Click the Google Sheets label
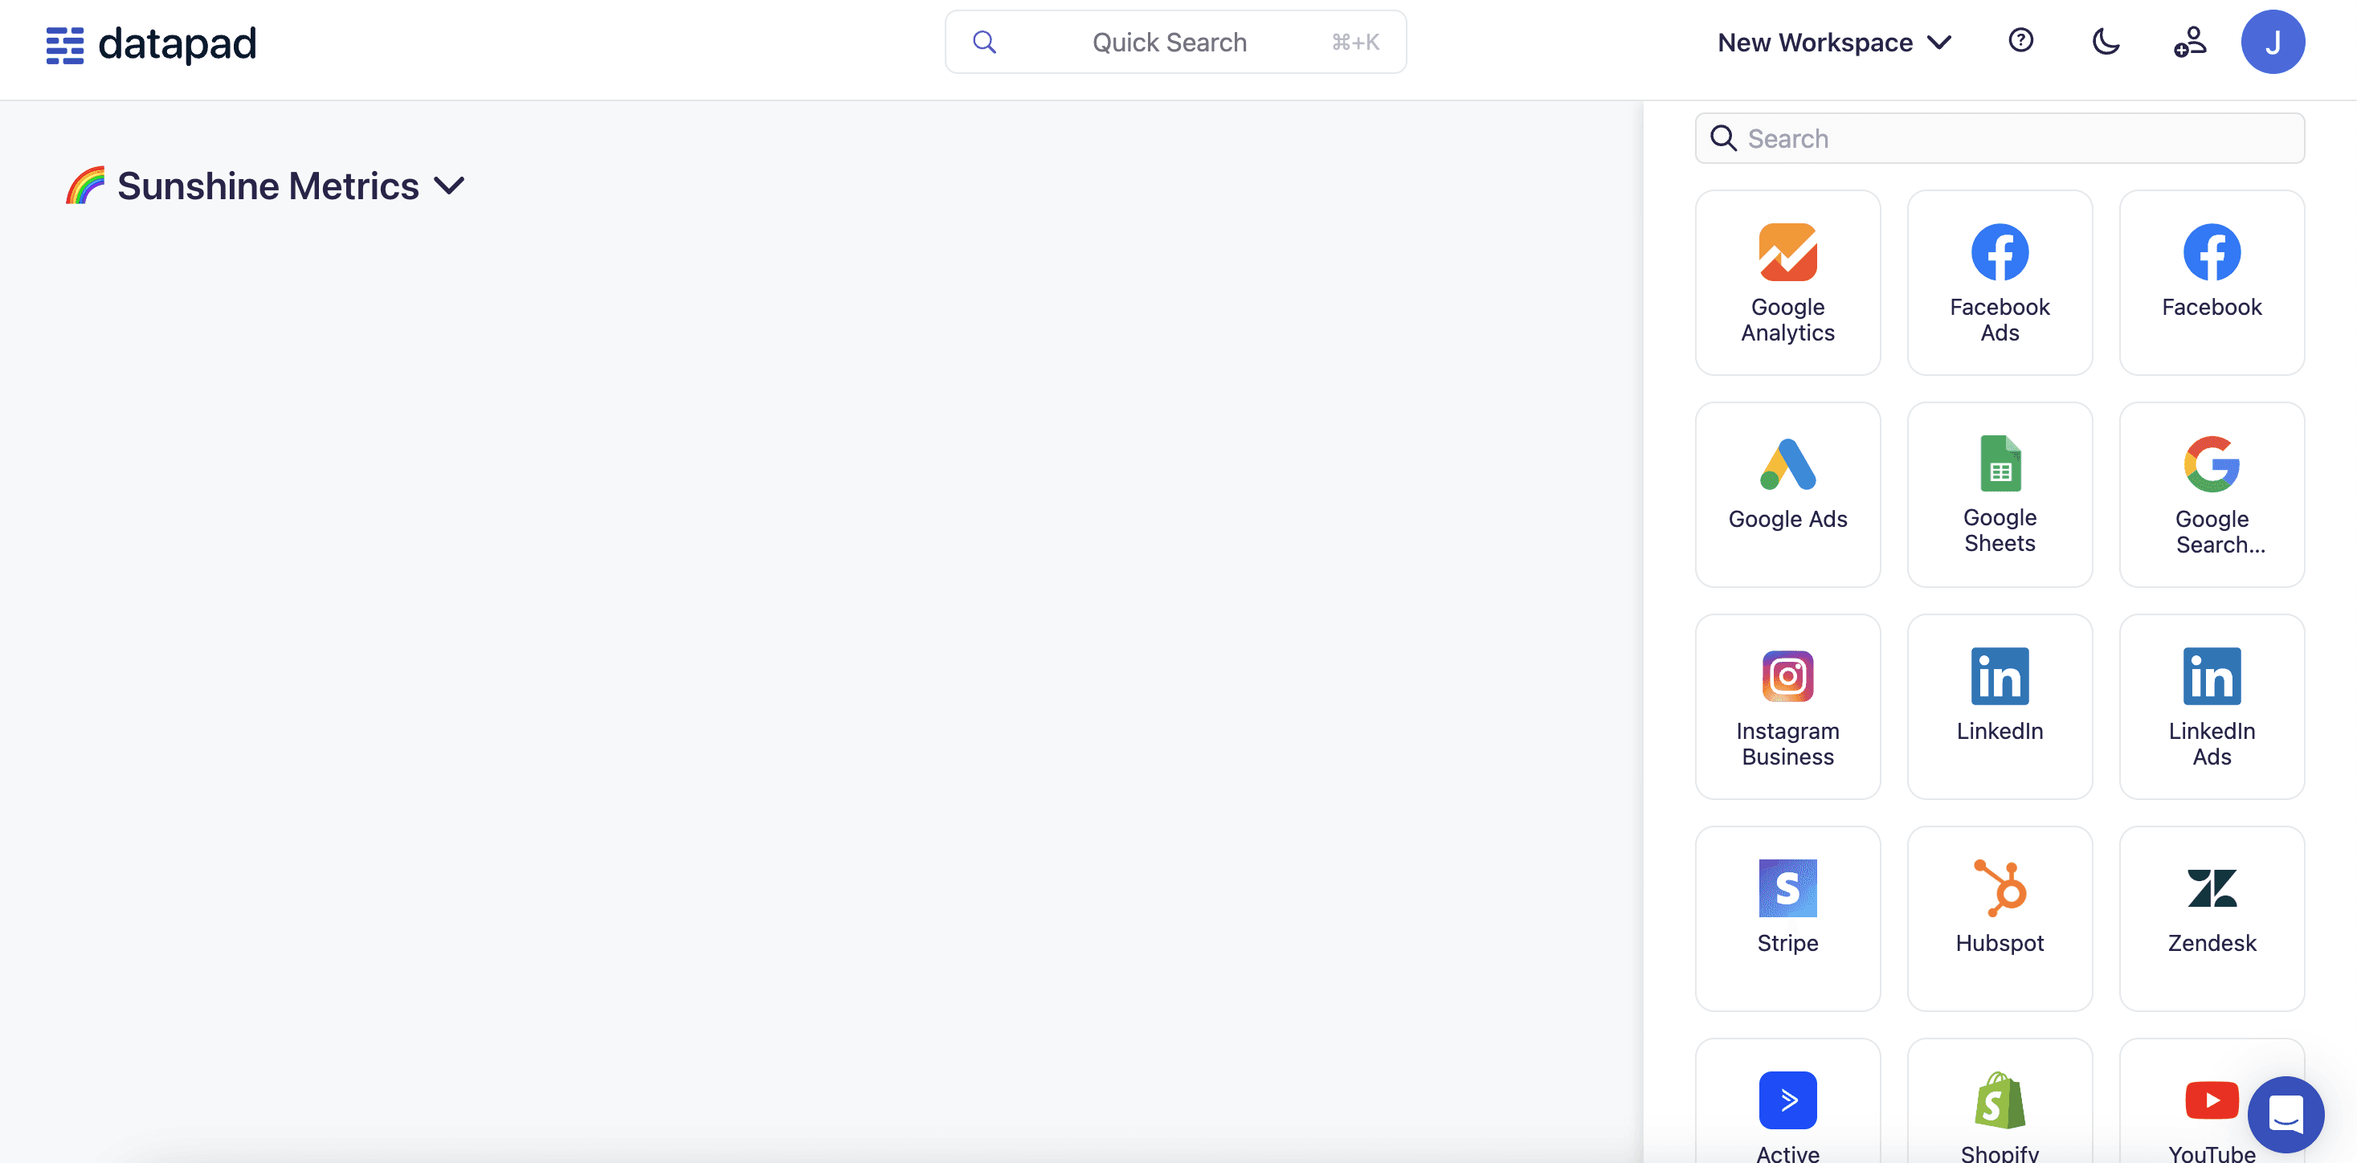Image resolution: width=2357 pixels, height=1163 pixels. tap(2000, 530)
